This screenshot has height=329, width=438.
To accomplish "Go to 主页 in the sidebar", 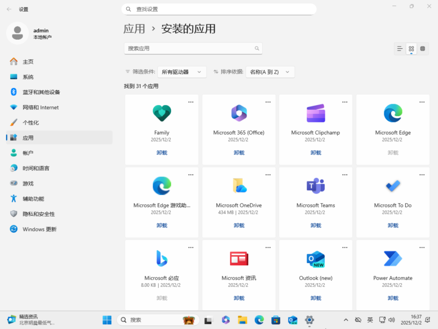I will pyautogui.click(x=59, y=62).
